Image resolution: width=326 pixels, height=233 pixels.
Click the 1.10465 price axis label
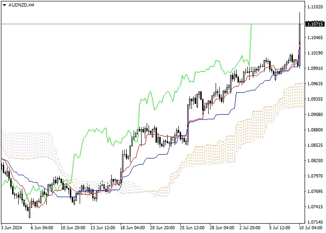[315, 38]
